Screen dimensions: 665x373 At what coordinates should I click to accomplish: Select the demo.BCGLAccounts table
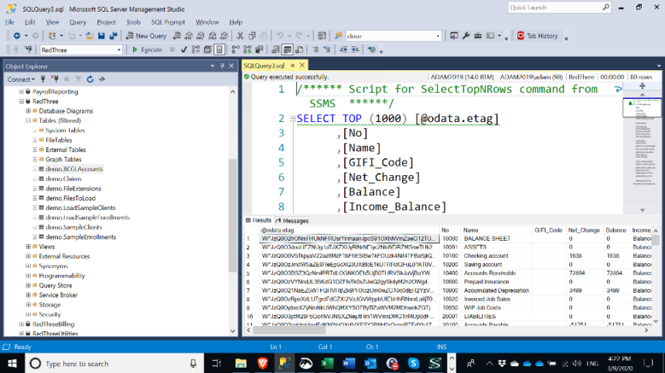pos(74,169)
